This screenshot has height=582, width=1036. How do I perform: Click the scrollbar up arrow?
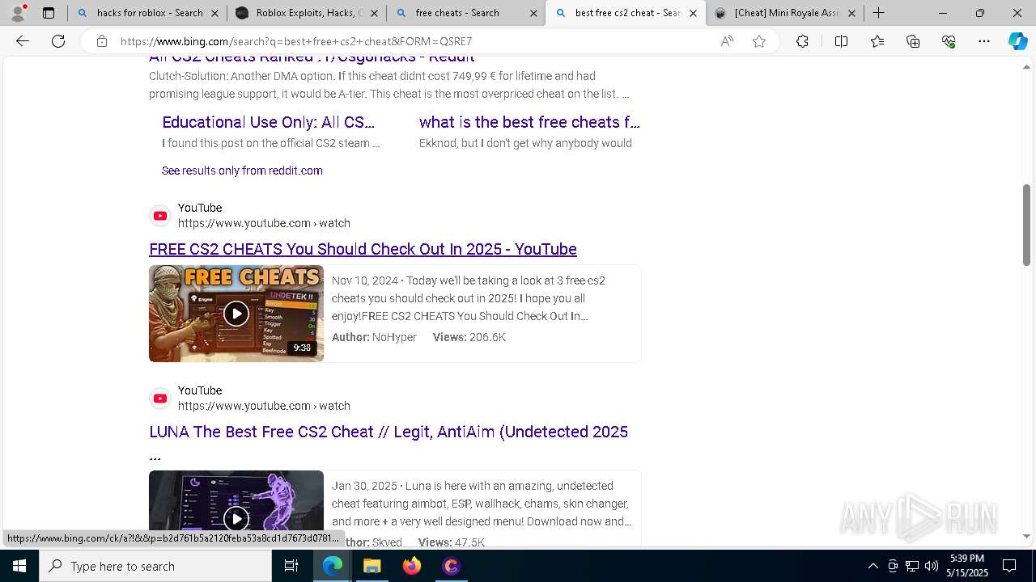1026,67
